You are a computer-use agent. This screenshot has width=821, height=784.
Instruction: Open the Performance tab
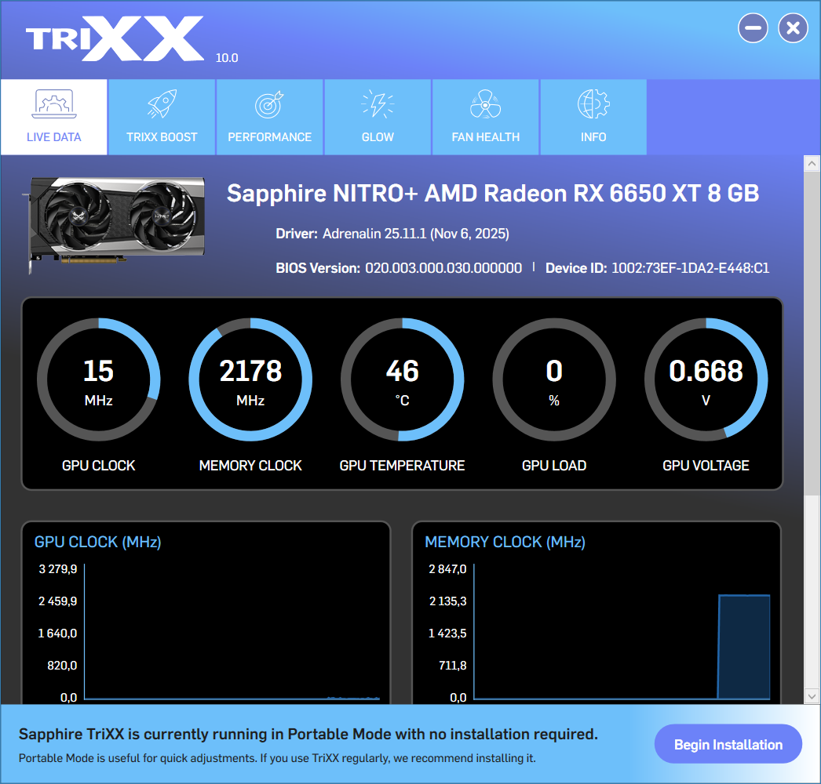(270, 117)
